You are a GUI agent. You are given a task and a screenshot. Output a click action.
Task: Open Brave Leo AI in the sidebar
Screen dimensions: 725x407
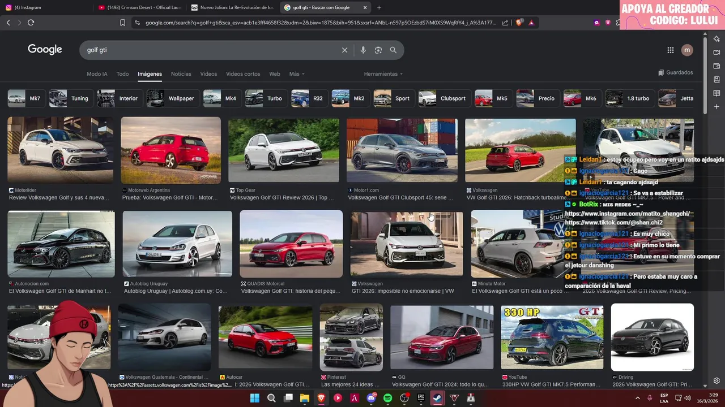pos(717,39)
